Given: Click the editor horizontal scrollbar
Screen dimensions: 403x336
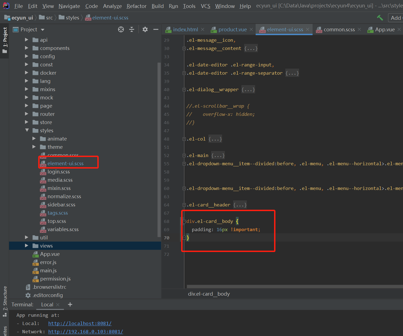Looking at the screenshot, I should click(x=295, y=287).
